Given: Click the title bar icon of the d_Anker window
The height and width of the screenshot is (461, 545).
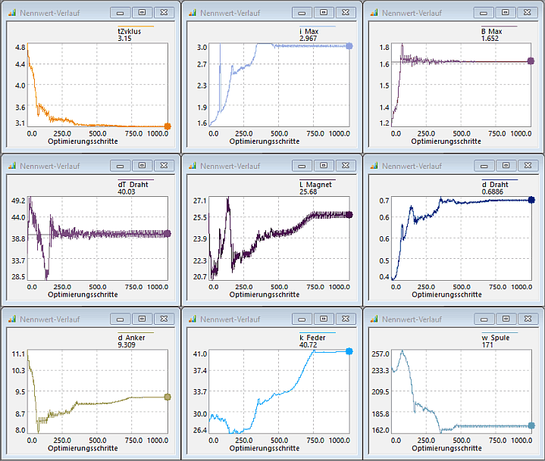Looking at the screenshot, I should point(11,318).
